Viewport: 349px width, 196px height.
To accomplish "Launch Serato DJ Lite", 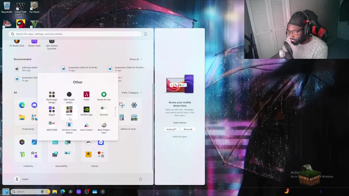I will (x=104, y=96).
